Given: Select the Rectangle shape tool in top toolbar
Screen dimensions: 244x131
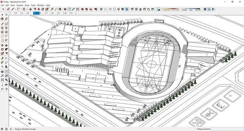Looking at the screenshot, I should tap(24, 9).
